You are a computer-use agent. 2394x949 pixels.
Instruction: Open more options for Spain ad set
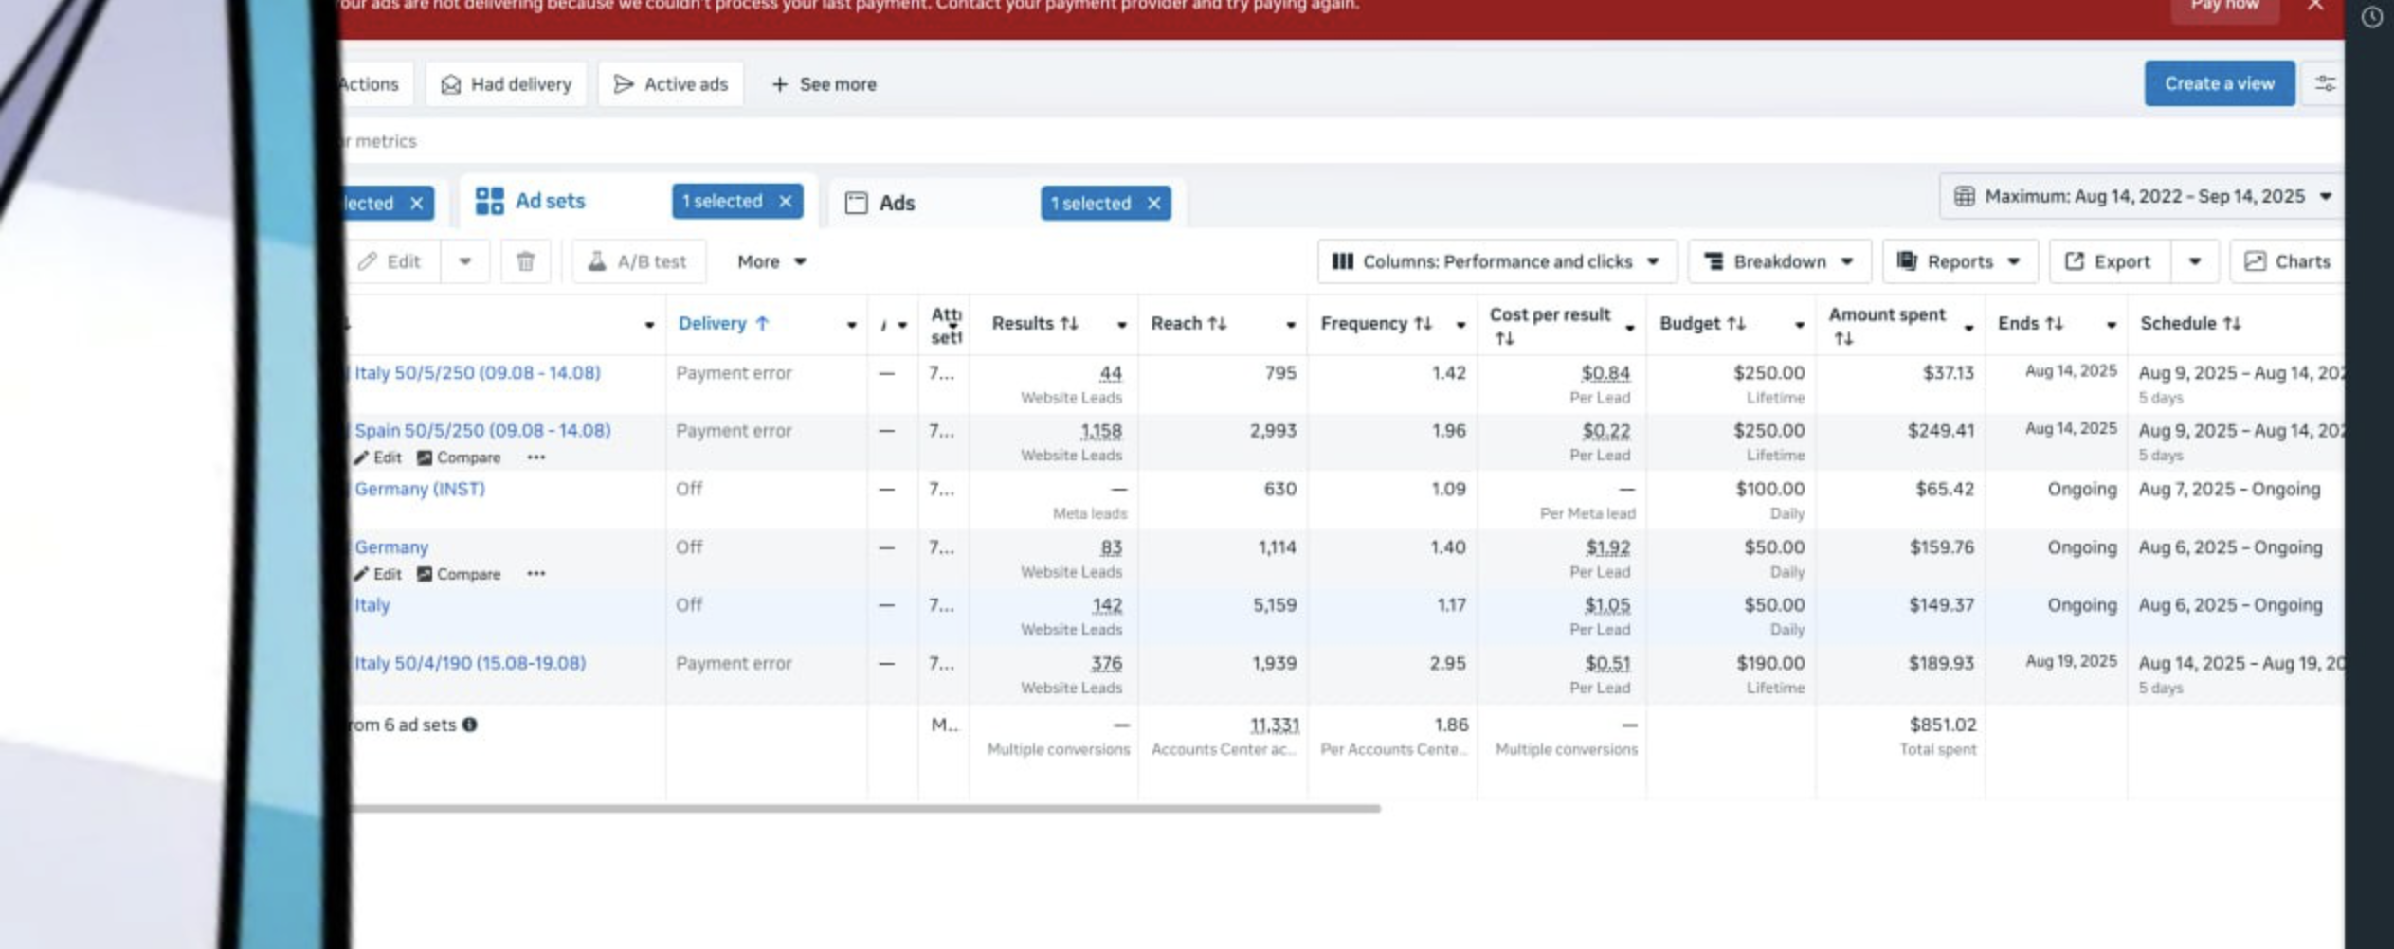tap(536, 457)
